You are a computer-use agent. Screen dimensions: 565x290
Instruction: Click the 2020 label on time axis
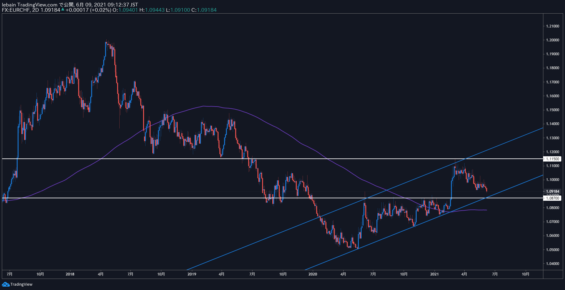313,274
